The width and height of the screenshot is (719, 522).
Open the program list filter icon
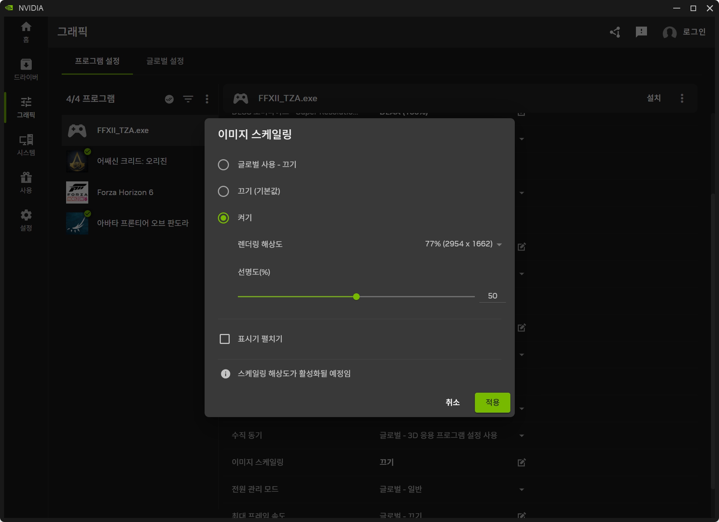click(188, 99)
